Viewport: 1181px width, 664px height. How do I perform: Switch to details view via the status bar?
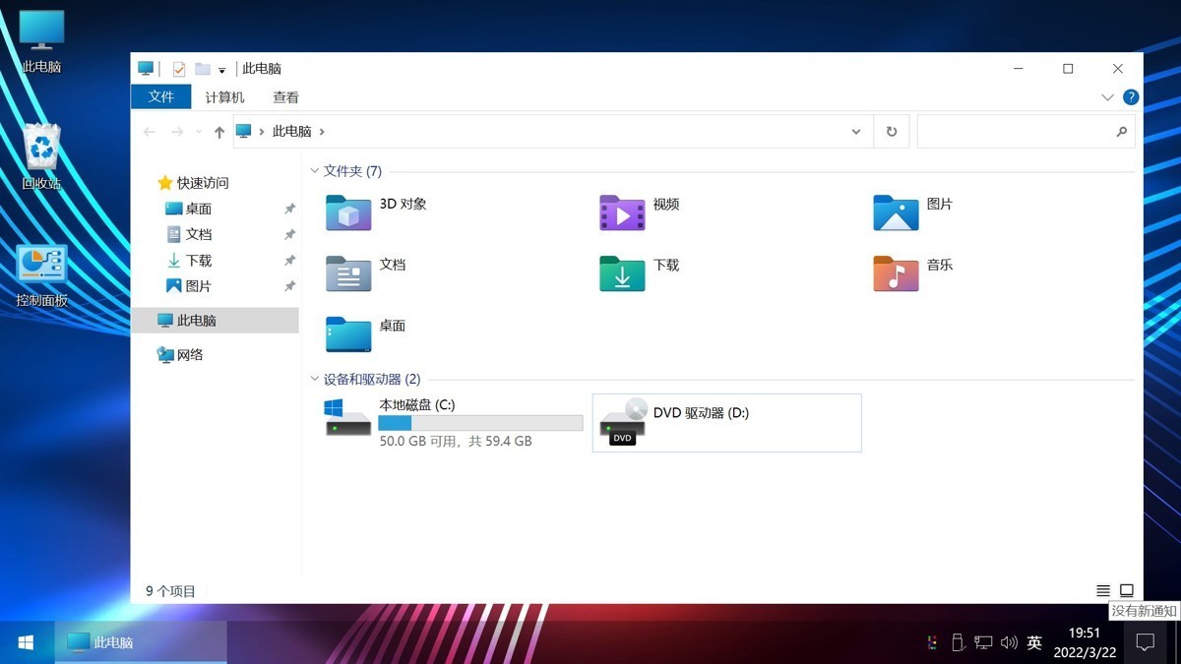point(1102,590)
